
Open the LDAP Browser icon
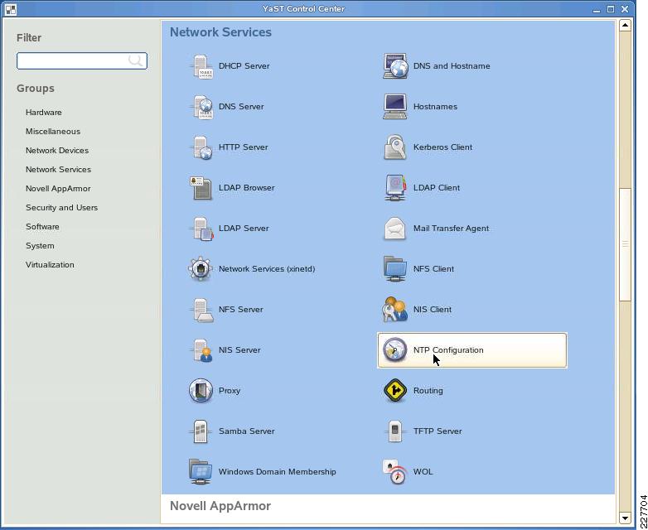tap(201, 187)
